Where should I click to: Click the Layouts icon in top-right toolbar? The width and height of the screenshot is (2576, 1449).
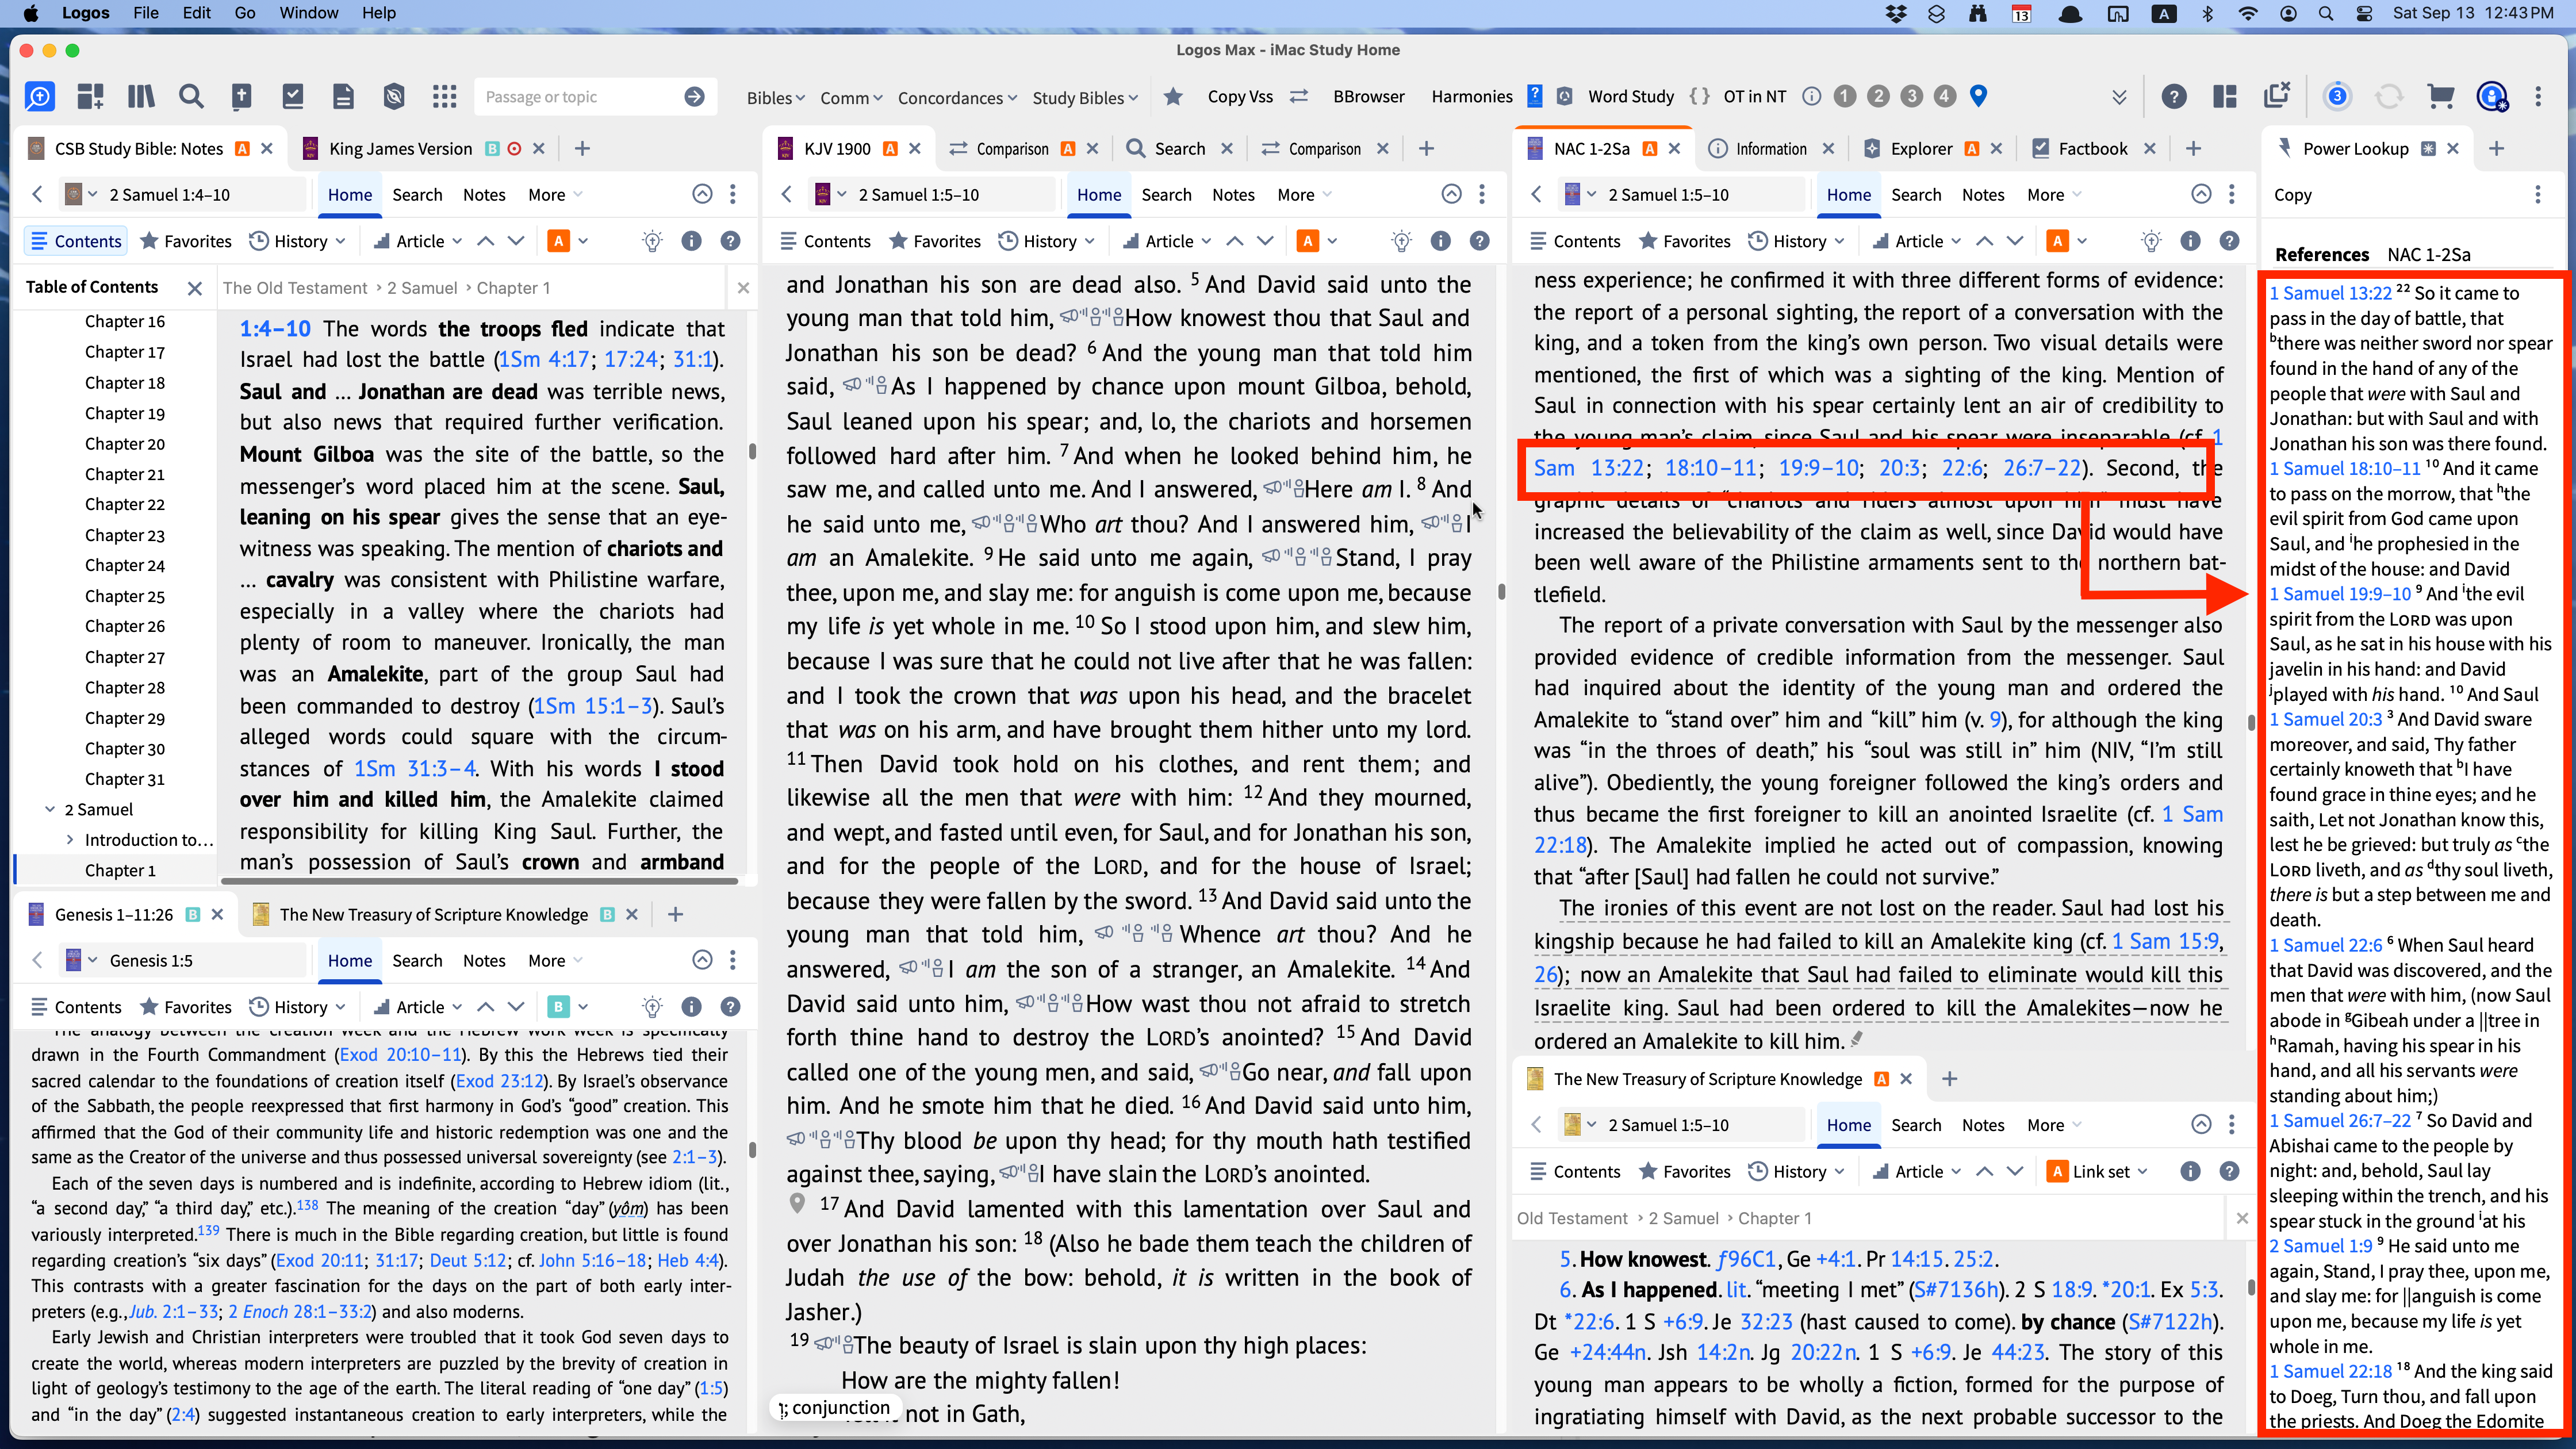pos(2225,97)
